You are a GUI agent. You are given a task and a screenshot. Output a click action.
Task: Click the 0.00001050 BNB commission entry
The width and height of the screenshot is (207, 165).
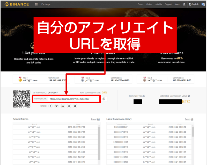pos(121,157)
